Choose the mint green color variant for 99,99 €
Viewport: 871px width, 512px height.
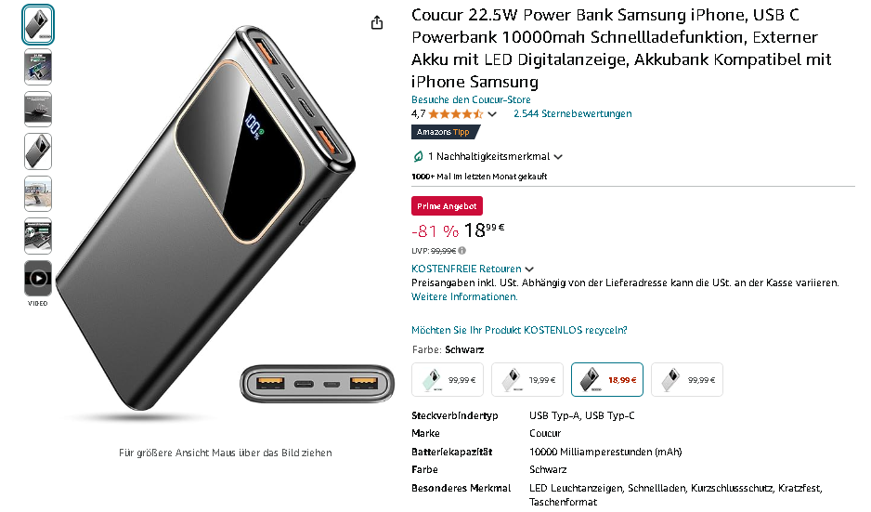pos(448,380)
